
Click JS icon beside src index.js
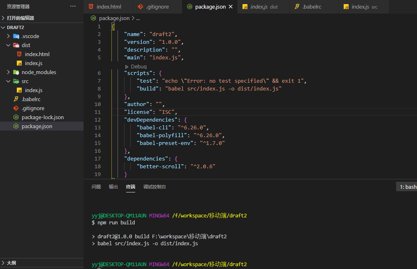(19, 90)
